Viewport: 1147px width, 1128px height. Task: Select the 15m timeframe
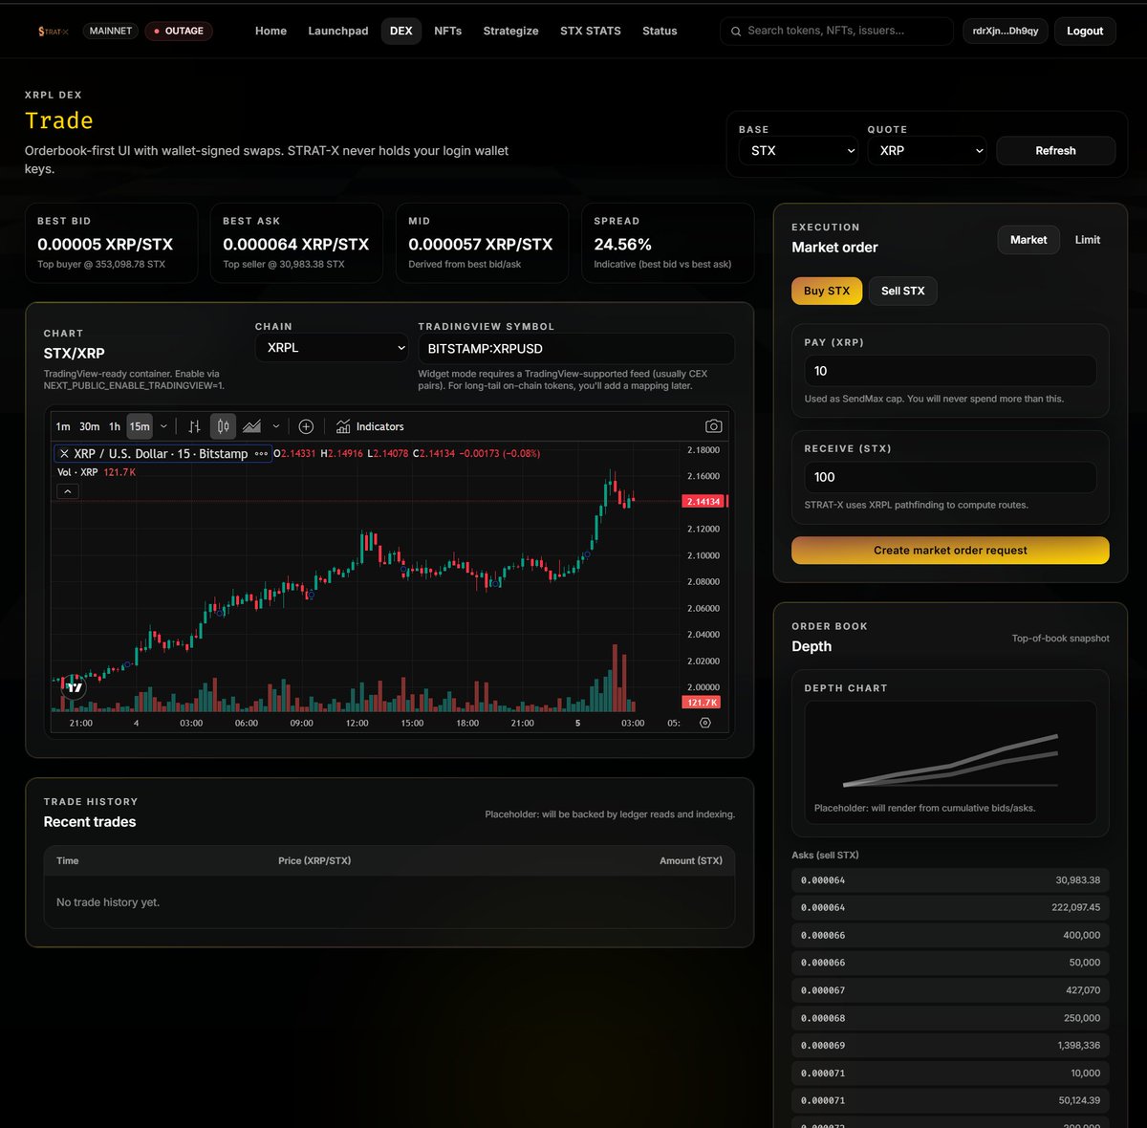pyautogui.click(x=140, y=426)
